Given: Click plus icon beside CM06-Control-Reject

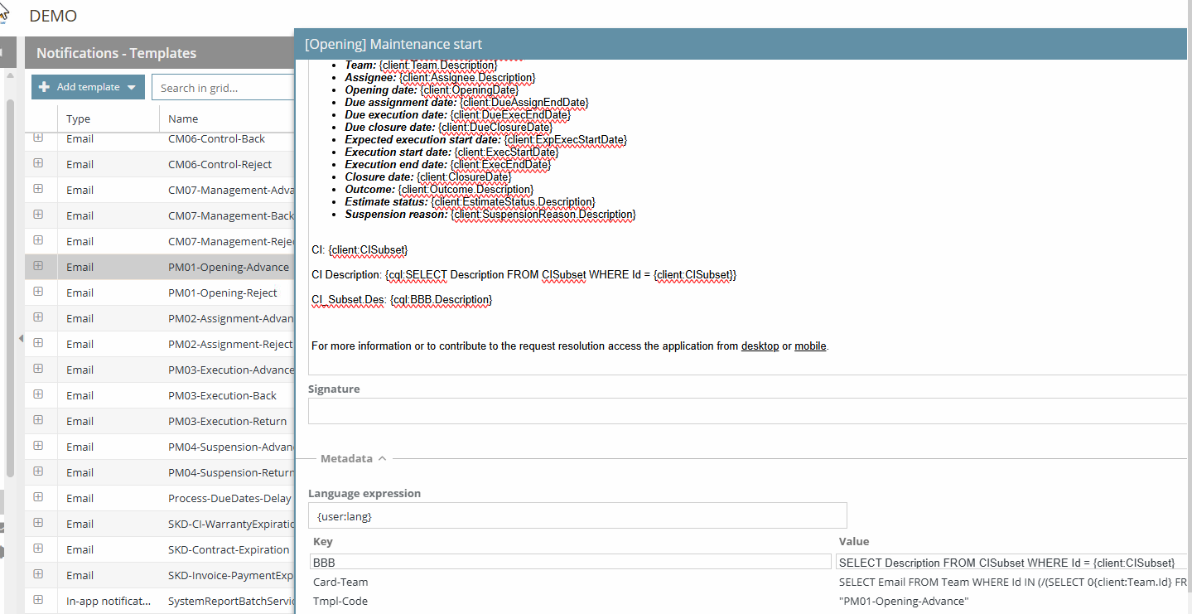Looking at the screenshot, I should click(38, 163).
